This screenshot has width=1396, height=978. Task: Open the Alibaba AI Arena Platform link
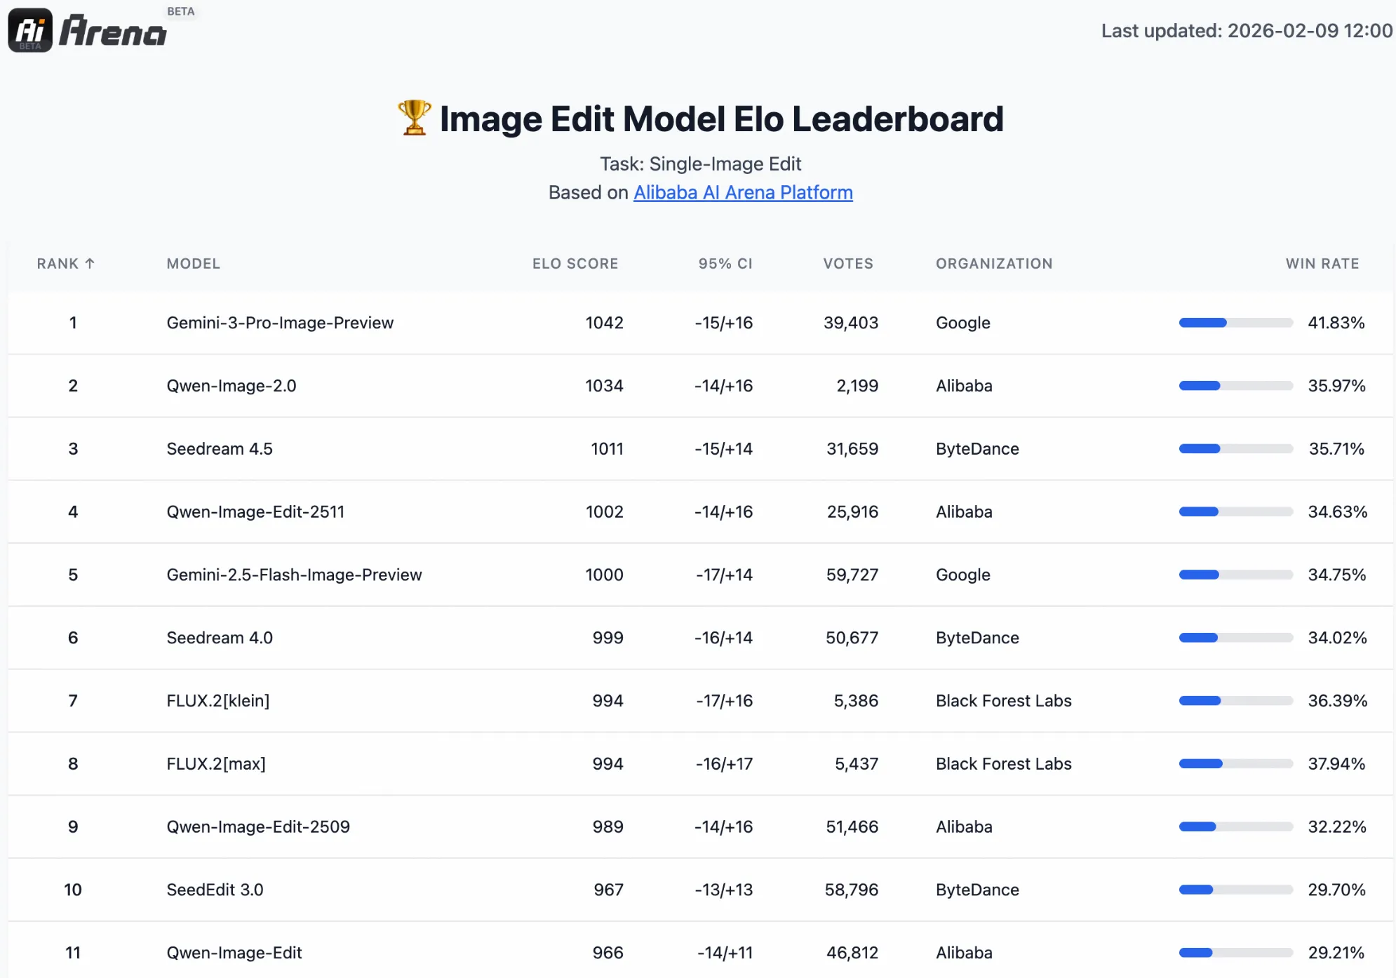click(x=743, y=192)
